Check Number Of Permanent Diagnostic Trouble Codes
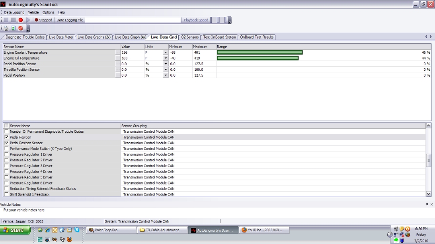This screenshot has height=244, width=435. (6, 132)
